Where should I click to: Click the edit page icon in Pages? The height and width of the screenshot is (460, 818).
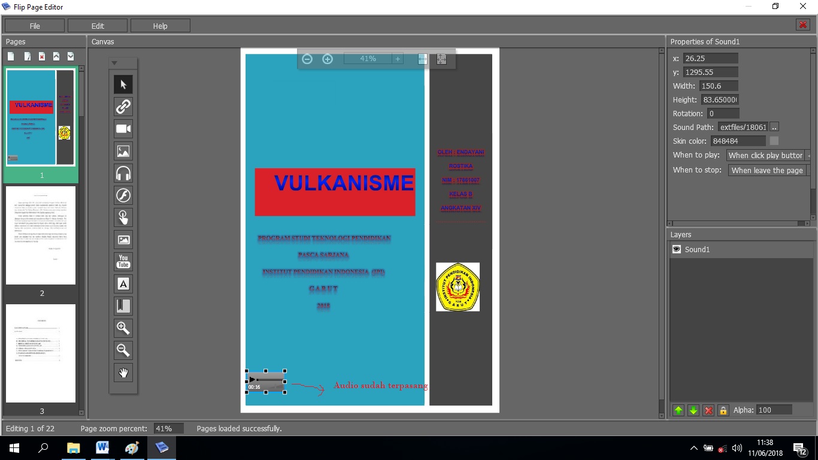click(27, 56)
